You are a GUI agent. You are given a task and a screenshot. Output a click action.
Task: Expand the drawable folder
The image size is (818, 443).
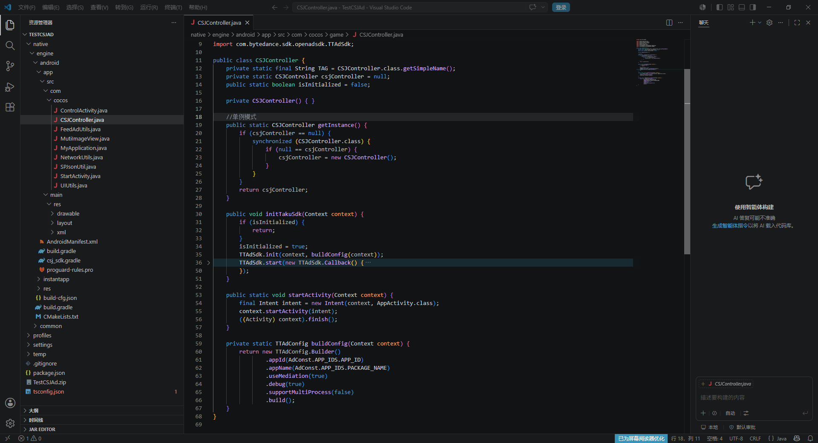(68, 214)
